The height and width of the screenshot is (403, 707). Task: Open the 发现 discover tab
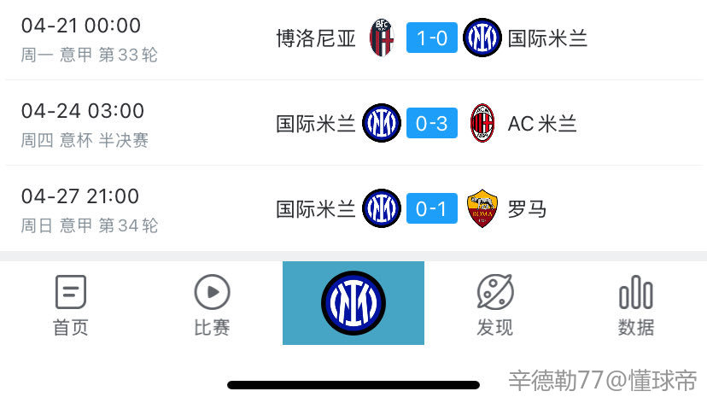494,306
